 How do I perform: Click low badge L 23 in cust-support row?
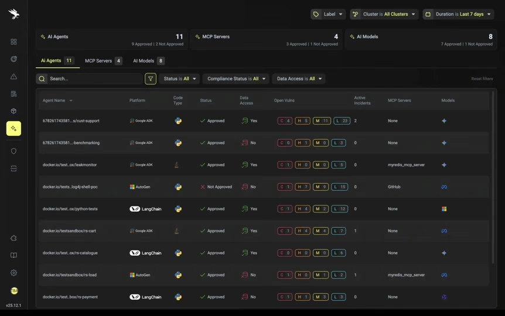342,121
